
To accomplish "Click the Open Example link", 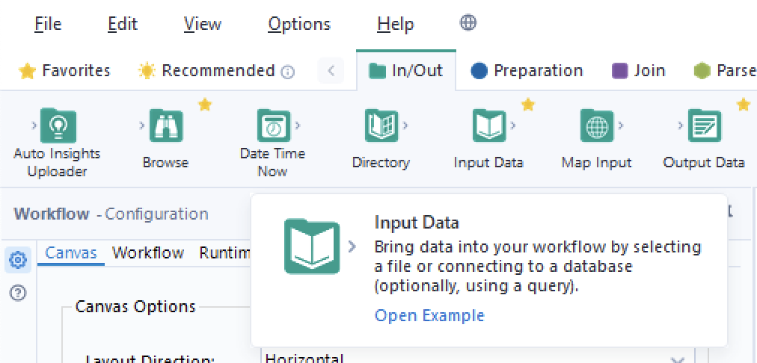I will tap(429, 315).
